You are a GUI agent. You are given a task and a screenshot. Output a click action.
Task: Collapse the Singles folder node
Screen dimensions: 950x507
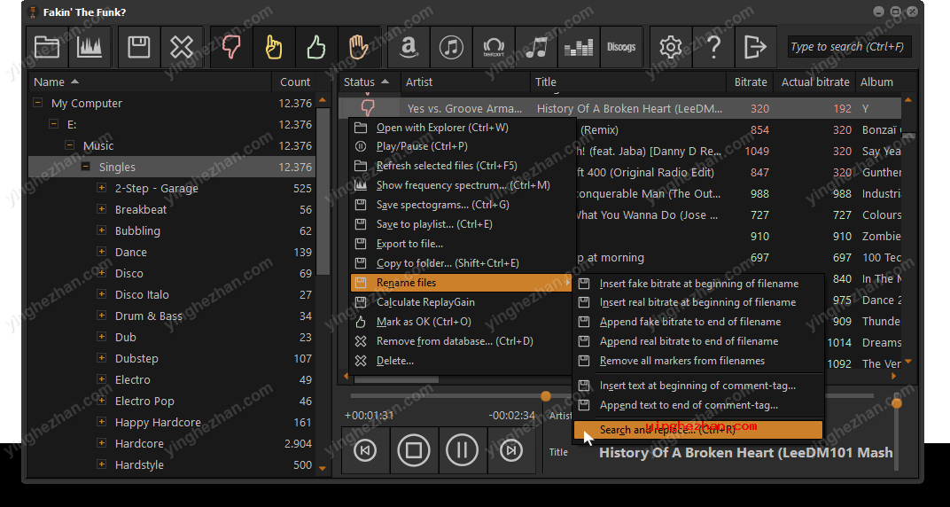pyautogui.click(x=86, y=167)
